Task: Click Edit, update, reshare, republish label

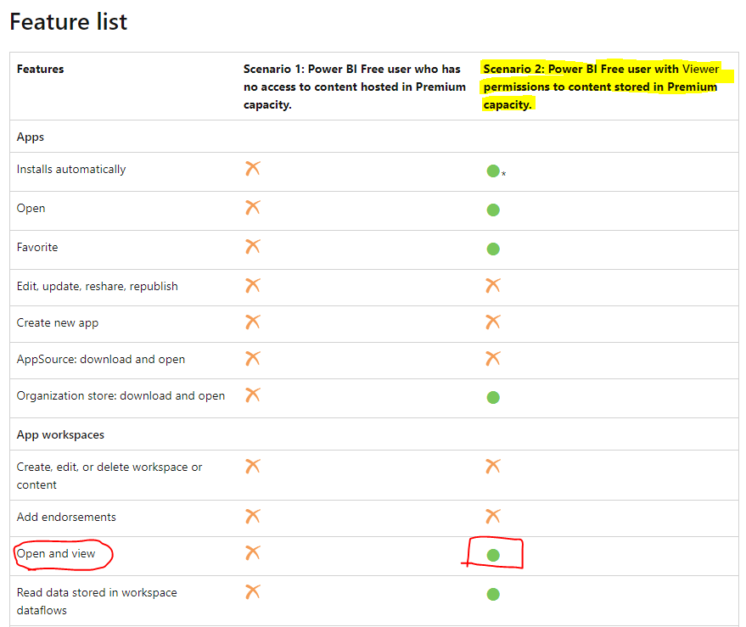Action: [x=97, y=287]
